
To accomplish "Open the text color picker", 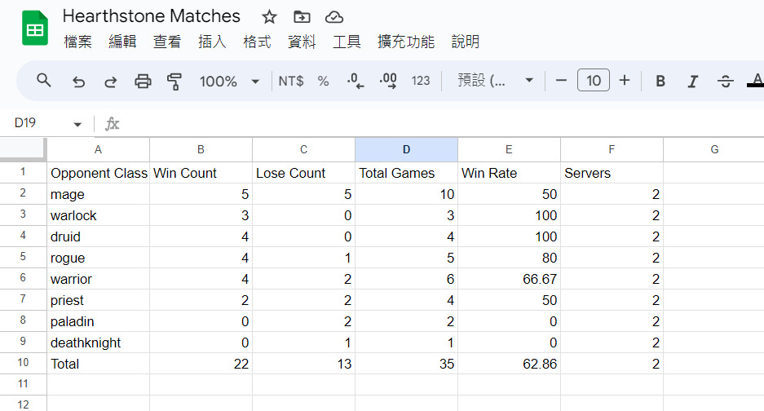I will tap(756, 81).
